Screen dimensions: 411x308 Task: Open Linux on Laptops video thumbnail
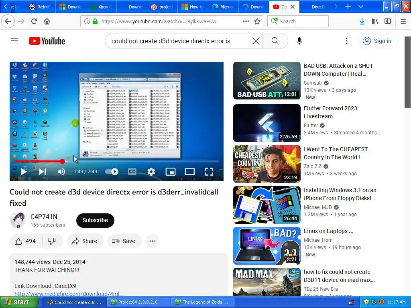point(267,246)
